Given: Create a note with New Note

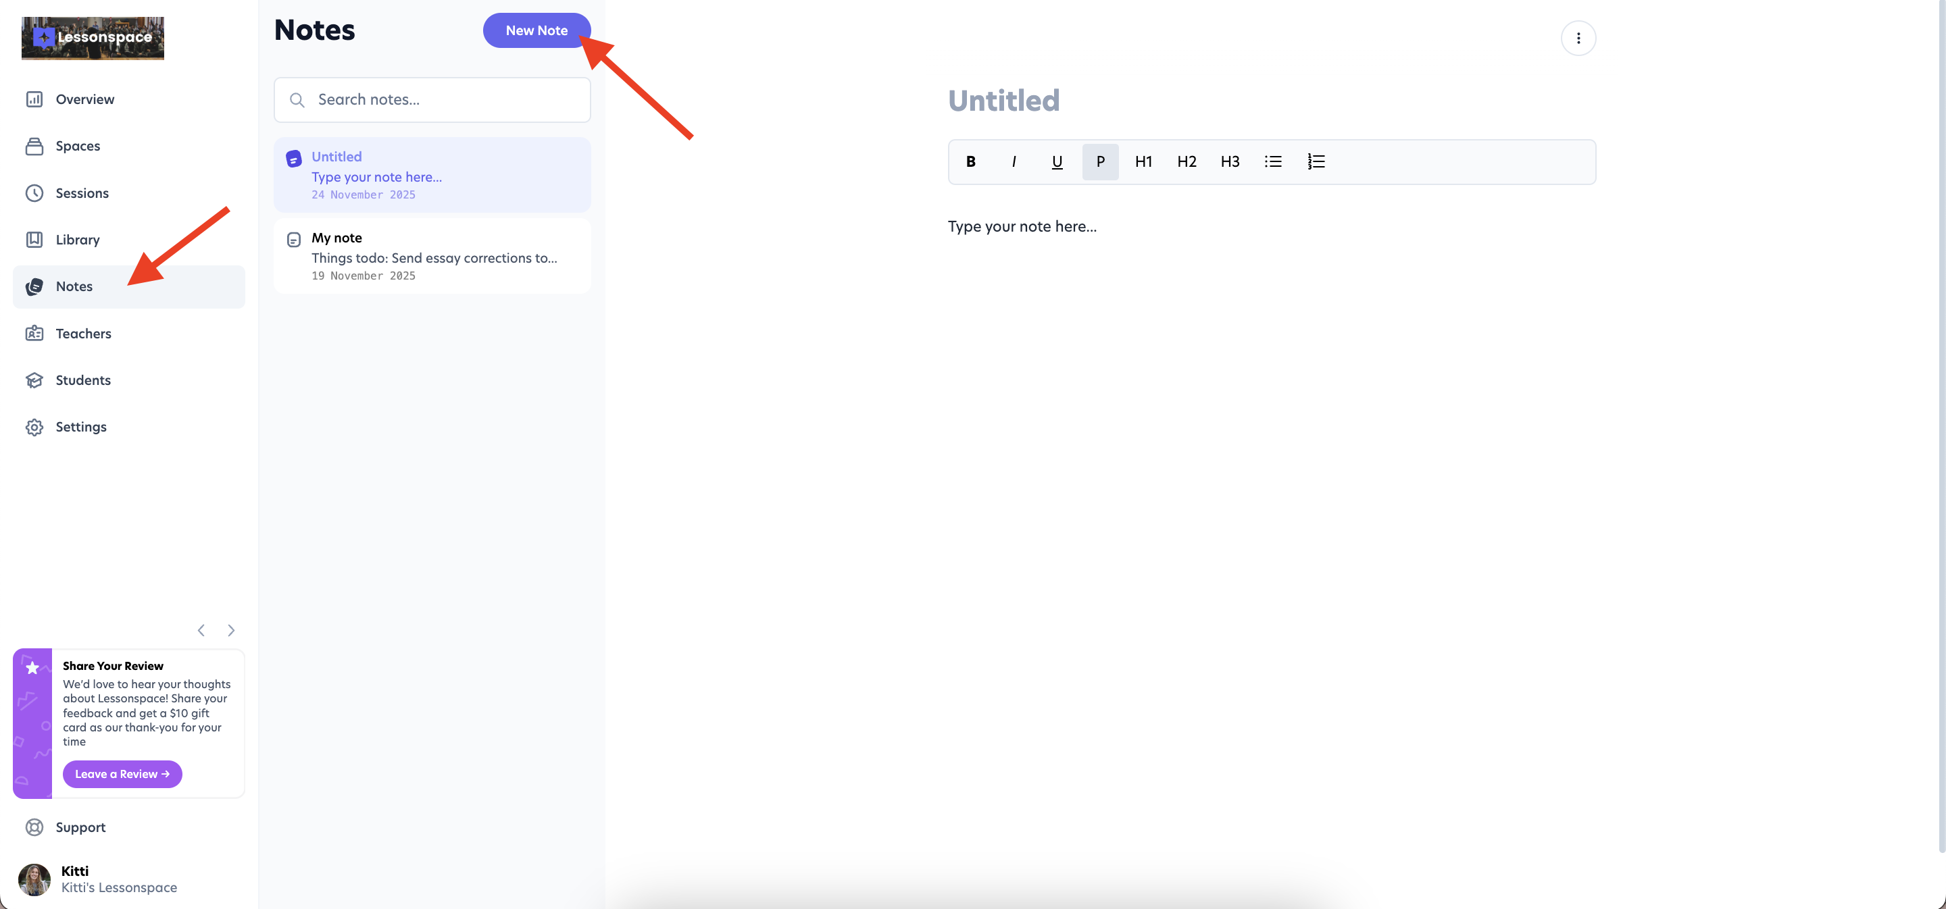Looking at the screenshot, I should 536,30.
